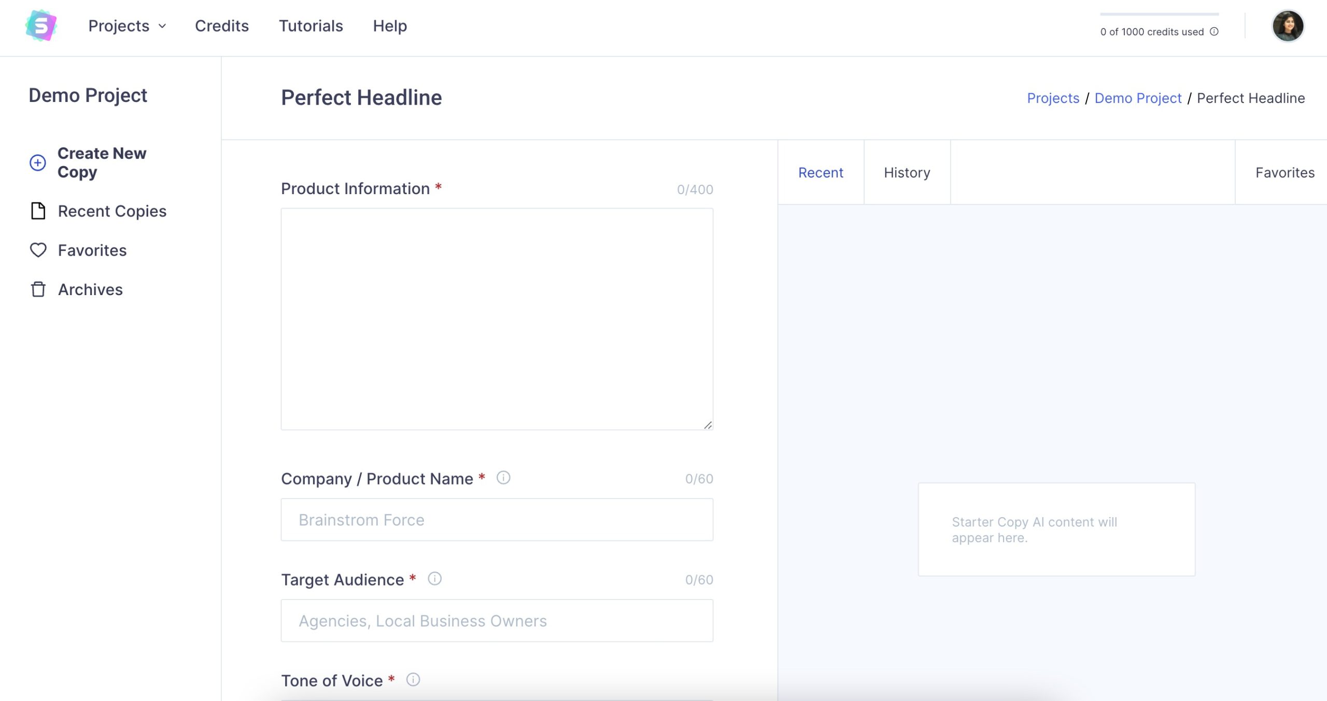1327x701 pixels.
Task: Focus the Product Information text area
Action: [x=497, y=318]
